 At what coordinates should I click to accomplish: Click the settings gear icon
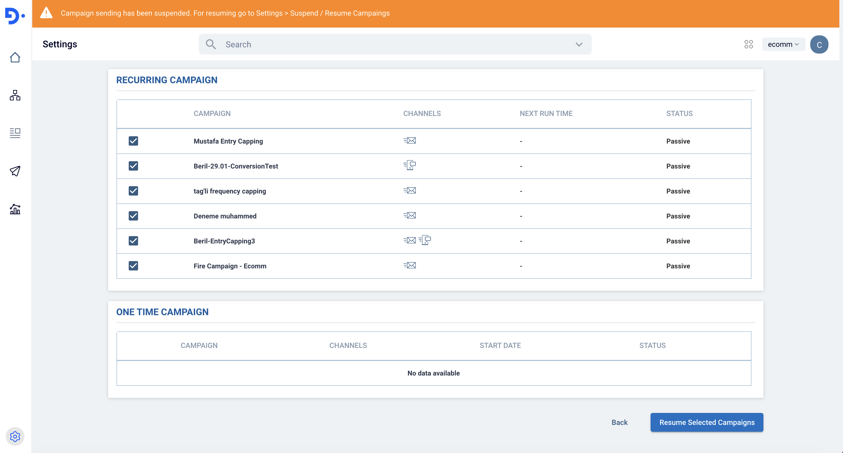15,436
